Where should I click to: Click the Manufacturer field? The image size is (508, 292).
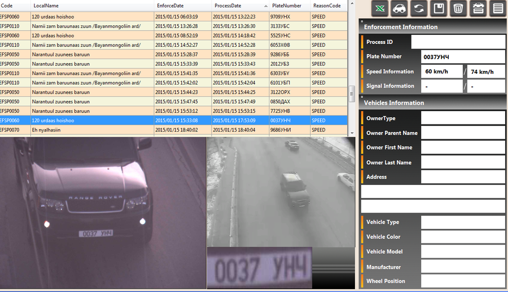click(x=463, y=267)
